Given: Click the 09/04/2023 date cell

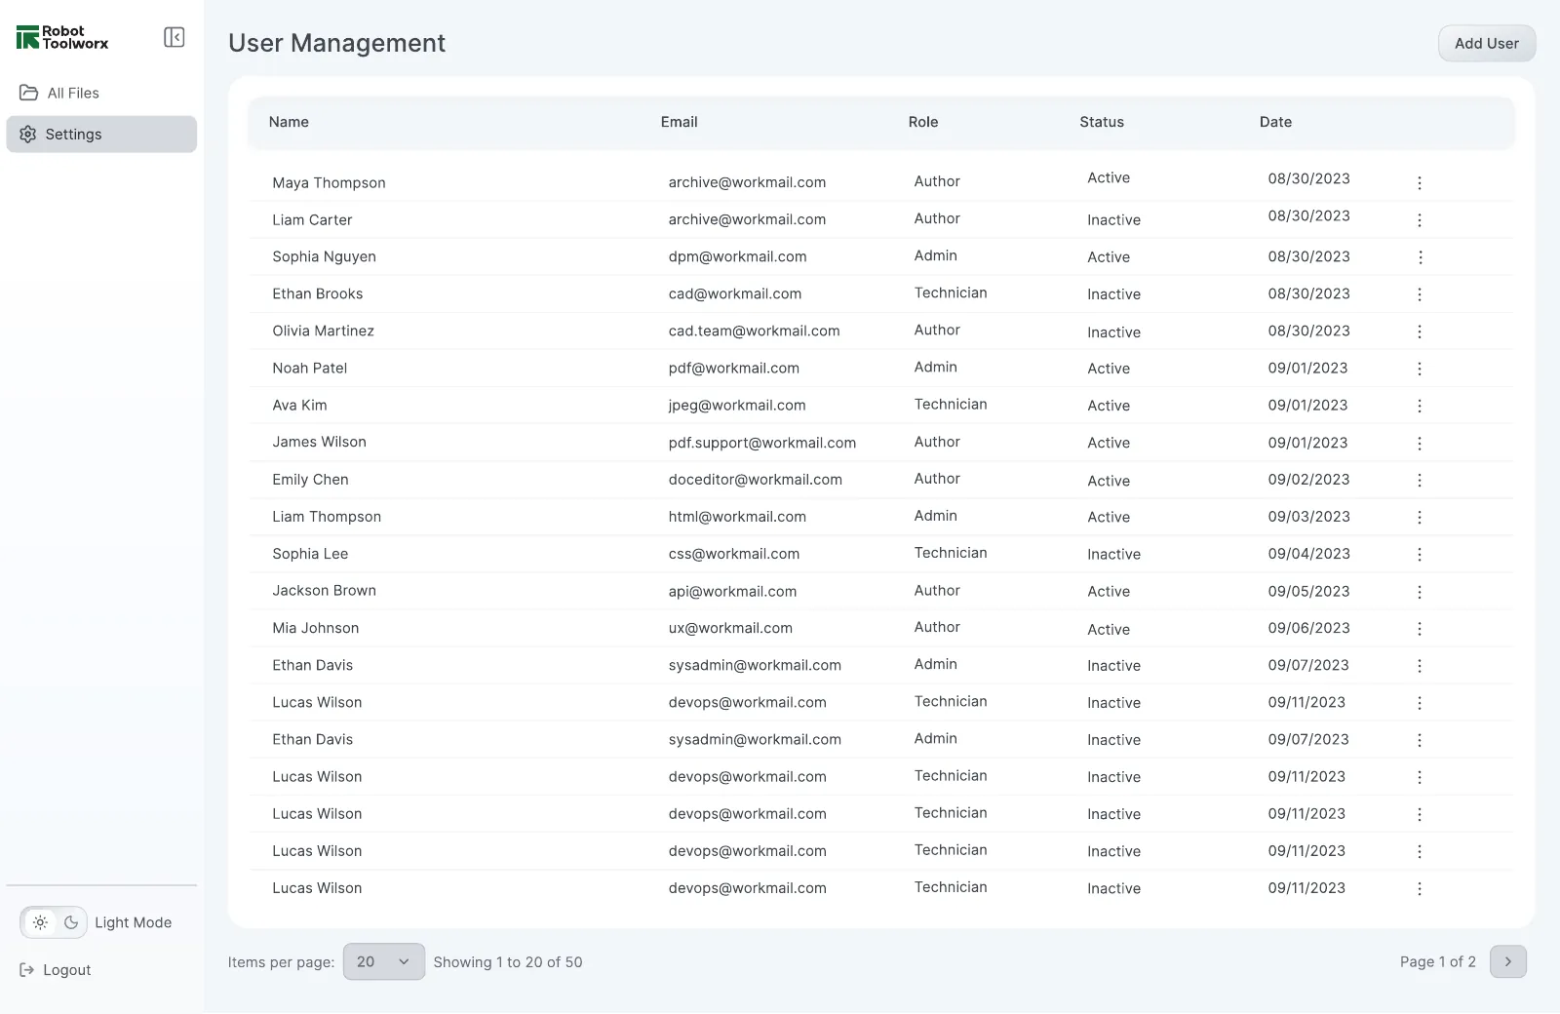Looking at the screenshot, I should pyautogui.click(x=1308, y=554).
